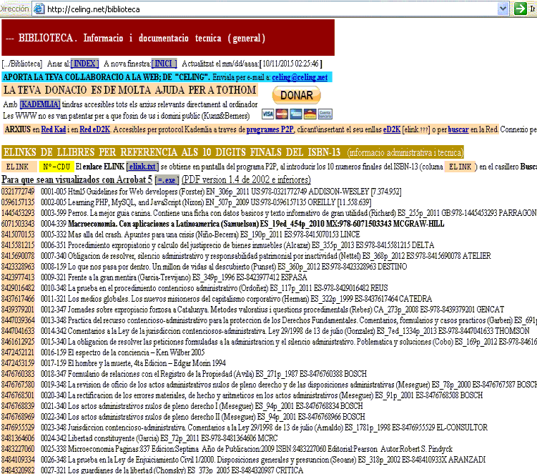This screenshot has width=537, height=474.
Task: Click the Macroeconomia Samuelson book entry
Action: [242, 224]
